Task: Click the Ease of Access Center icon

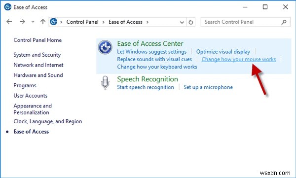Action: (x=105, y=47)
